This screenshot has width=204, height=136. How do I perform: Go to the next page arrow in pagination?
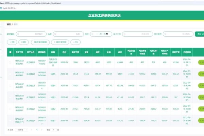42,130
